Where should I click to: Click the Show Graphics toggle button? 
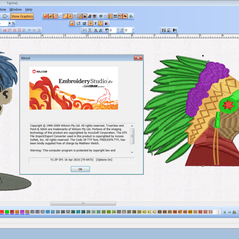pos(22,16)
